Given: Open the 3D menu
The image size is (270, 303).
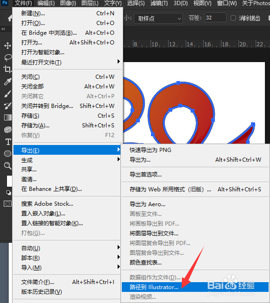Looking at the screenshot, I should (x=181, y=3).
